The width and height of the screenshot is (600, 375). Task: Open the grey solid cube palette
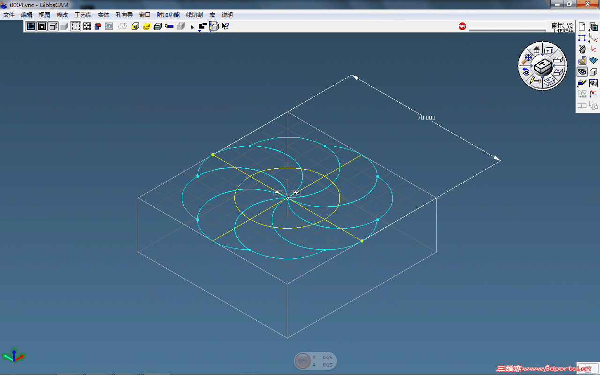pyautogui.click(x=593, y=72)
